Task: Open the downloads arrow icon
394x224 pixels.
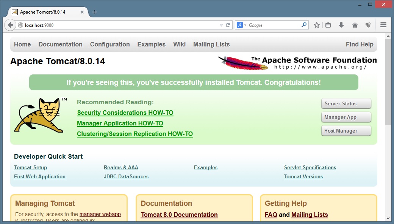Action: coord(341,25)
